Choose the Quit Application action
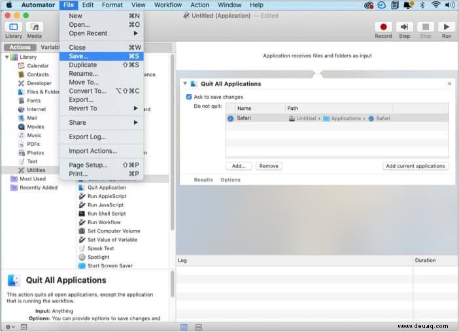 point(107,188)
